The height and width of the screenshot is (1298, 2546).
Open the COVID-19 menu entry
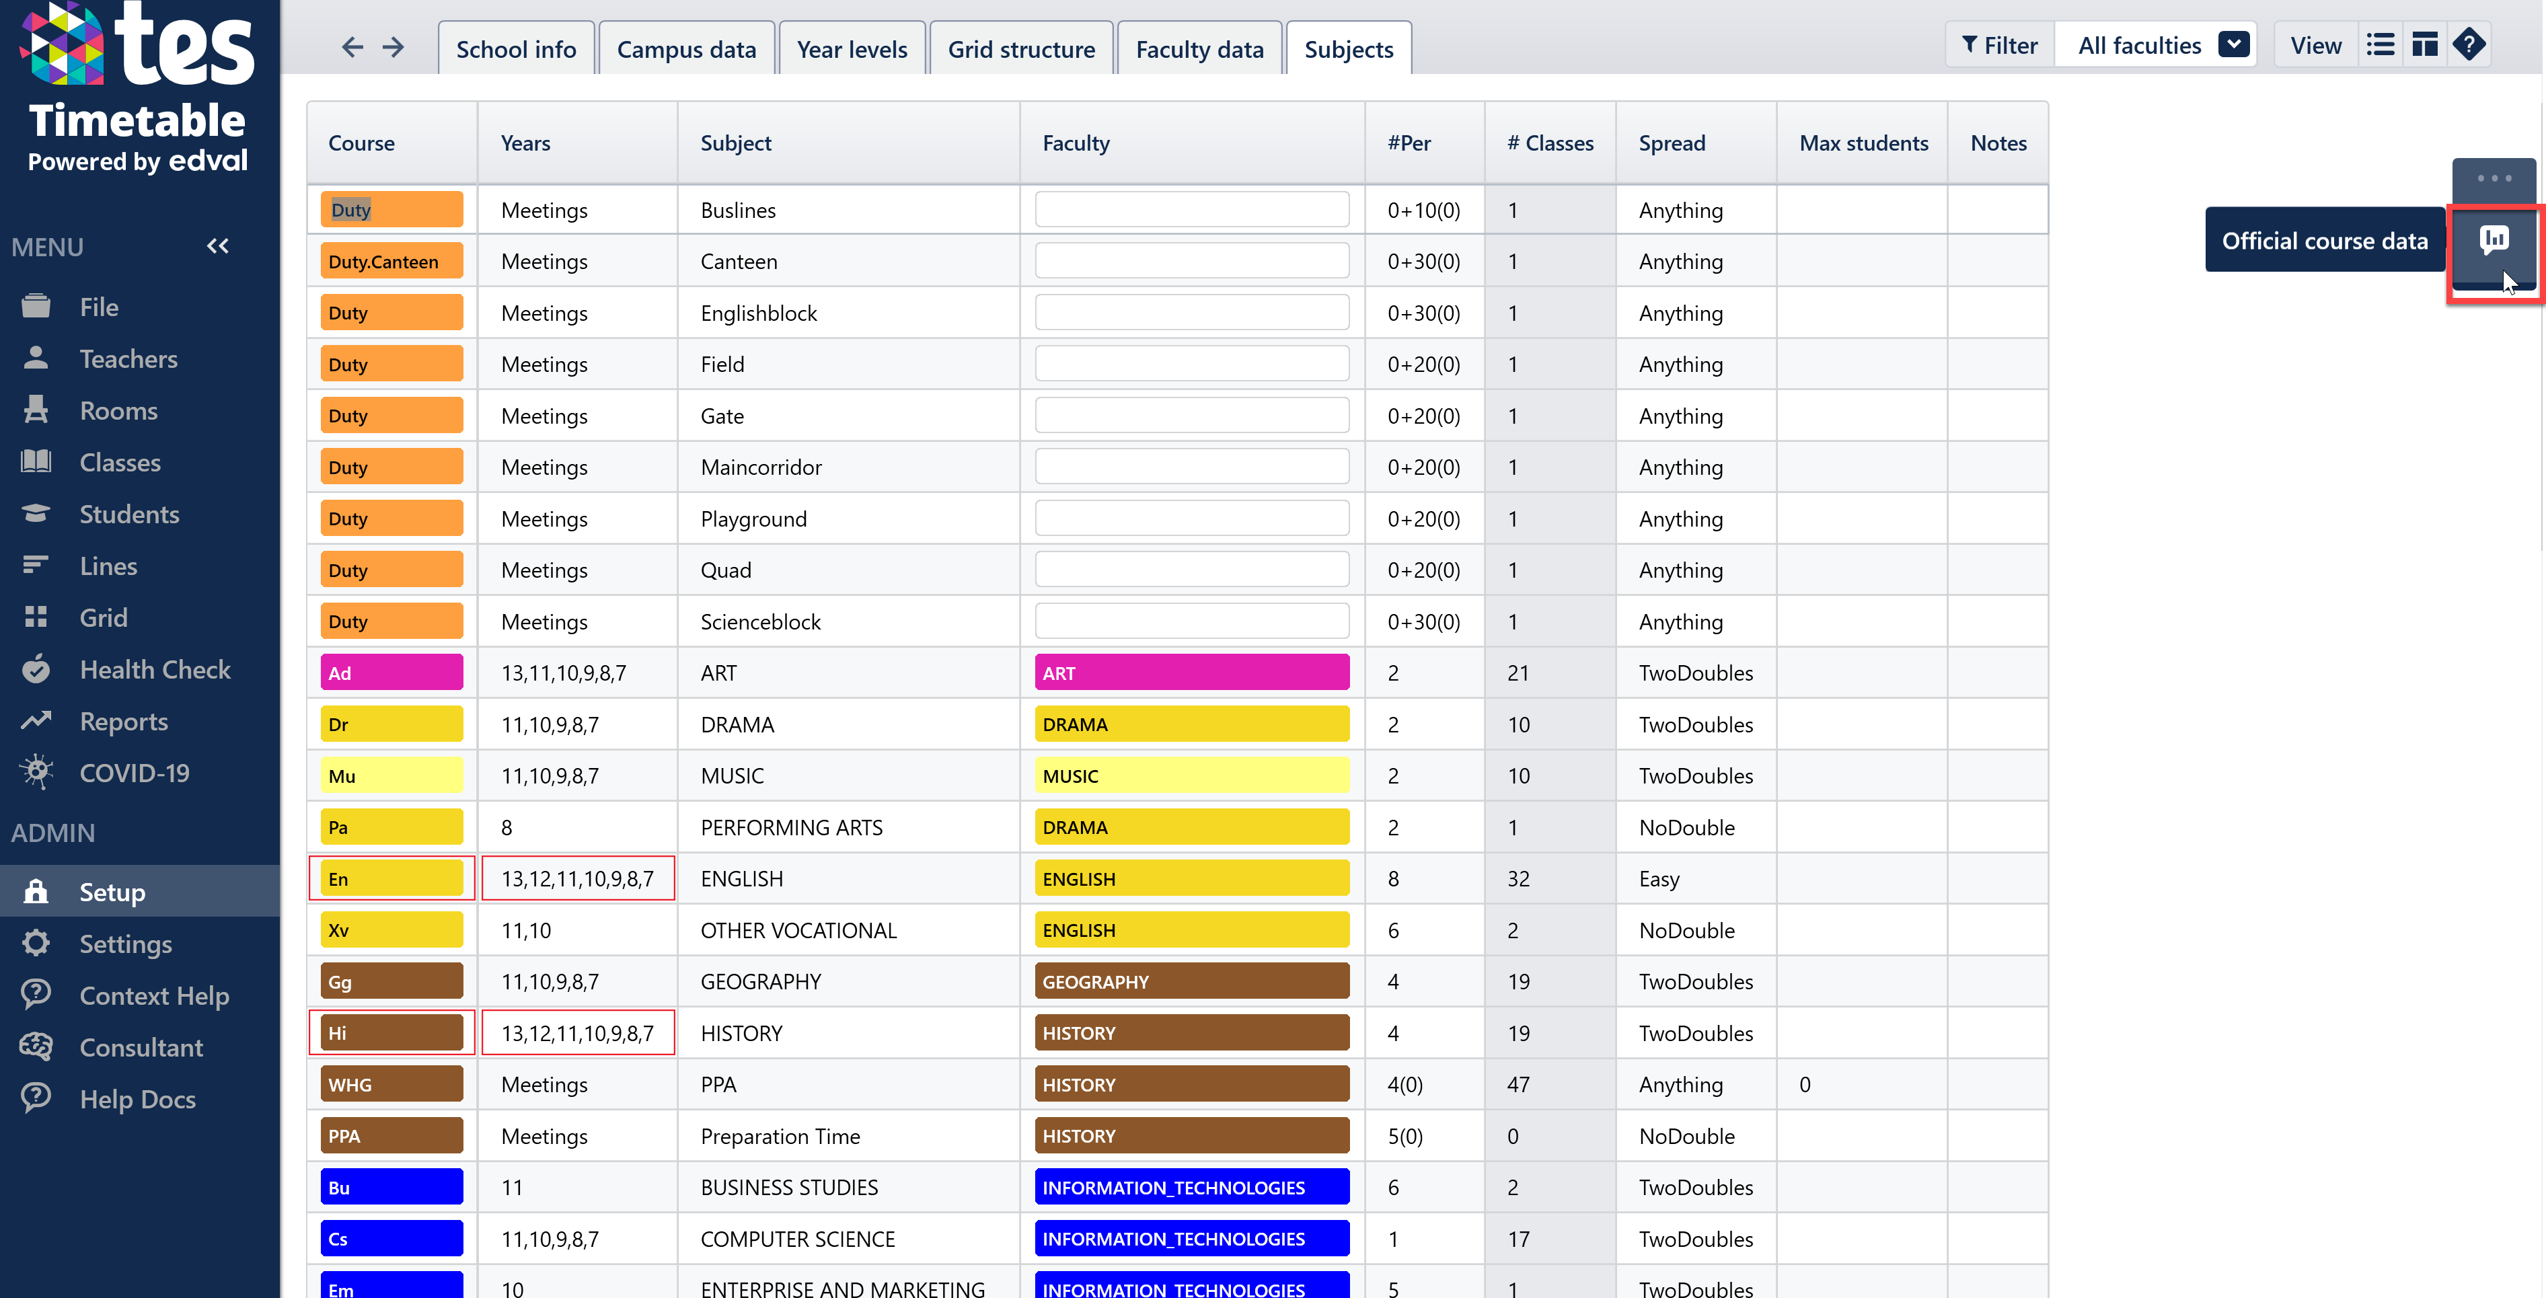click(x=135, y=773)
